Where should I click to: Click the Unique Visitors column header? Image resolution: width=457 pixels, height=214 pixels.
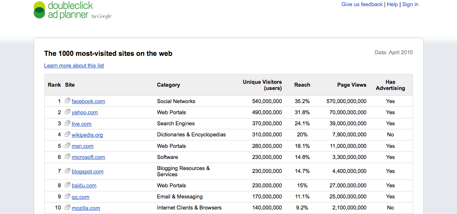click(x=262, y=85)
